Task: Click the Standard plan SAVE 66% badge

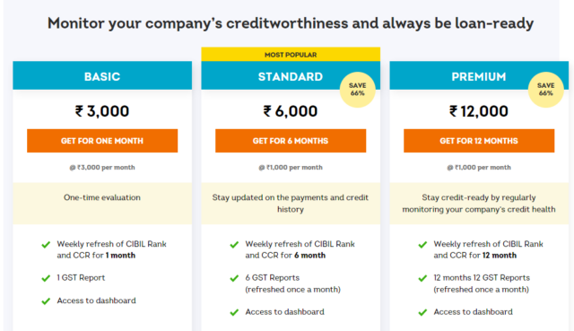Action: tap(358, 90)
